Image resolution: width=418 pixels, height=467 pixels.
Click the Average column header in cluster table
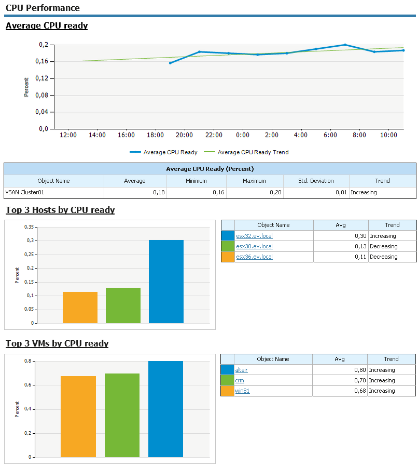135,181
